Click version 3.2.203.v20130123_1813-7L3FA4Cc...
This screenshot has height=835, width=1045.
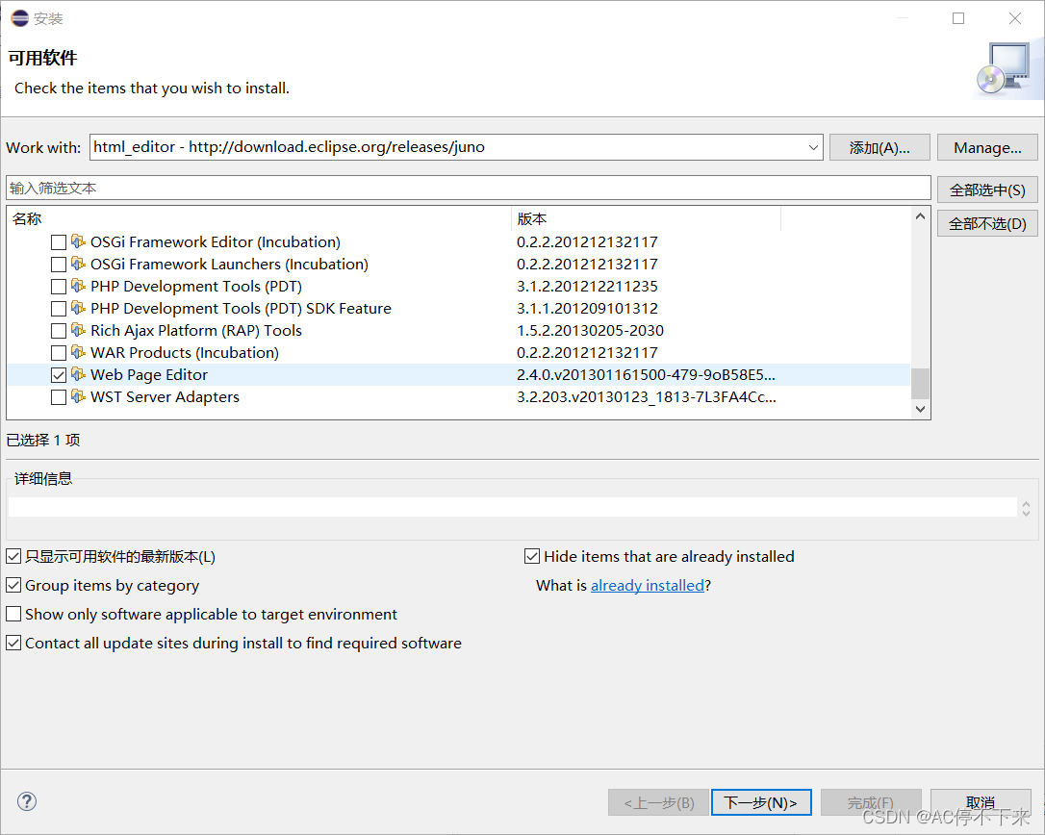[x=647, y=396]
